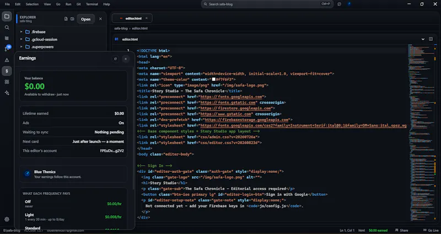The width and height of the screenshot is (441, 234).
Task: Click safa-blog in the breadcrumb
Action: (x=121, y=29)
